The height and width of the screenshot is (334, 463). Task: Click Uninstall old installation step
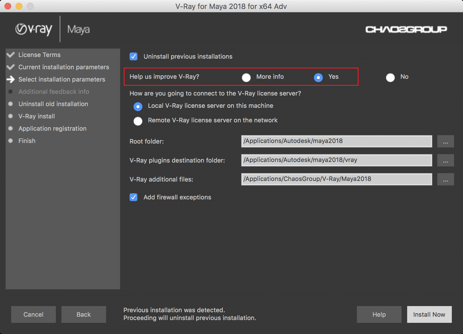[53, 104]
